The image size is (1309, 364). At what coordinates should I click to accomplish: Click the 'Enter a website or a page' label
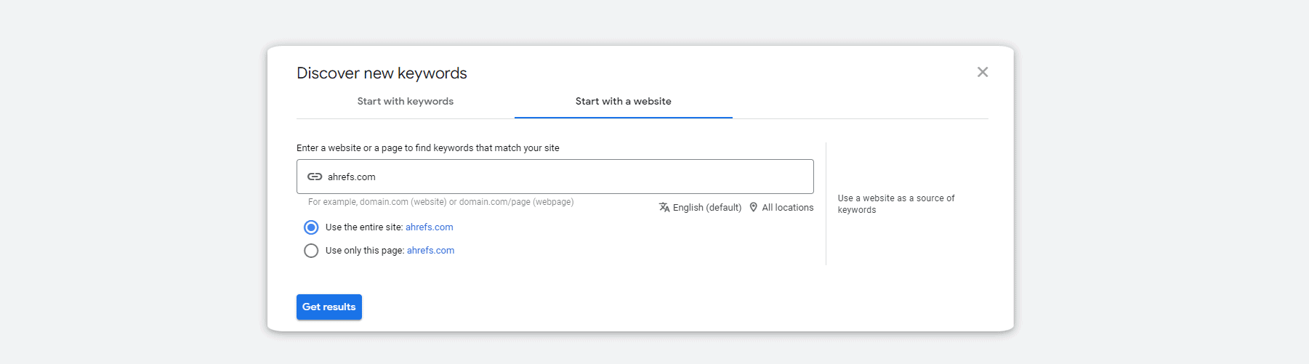[427, 148]
